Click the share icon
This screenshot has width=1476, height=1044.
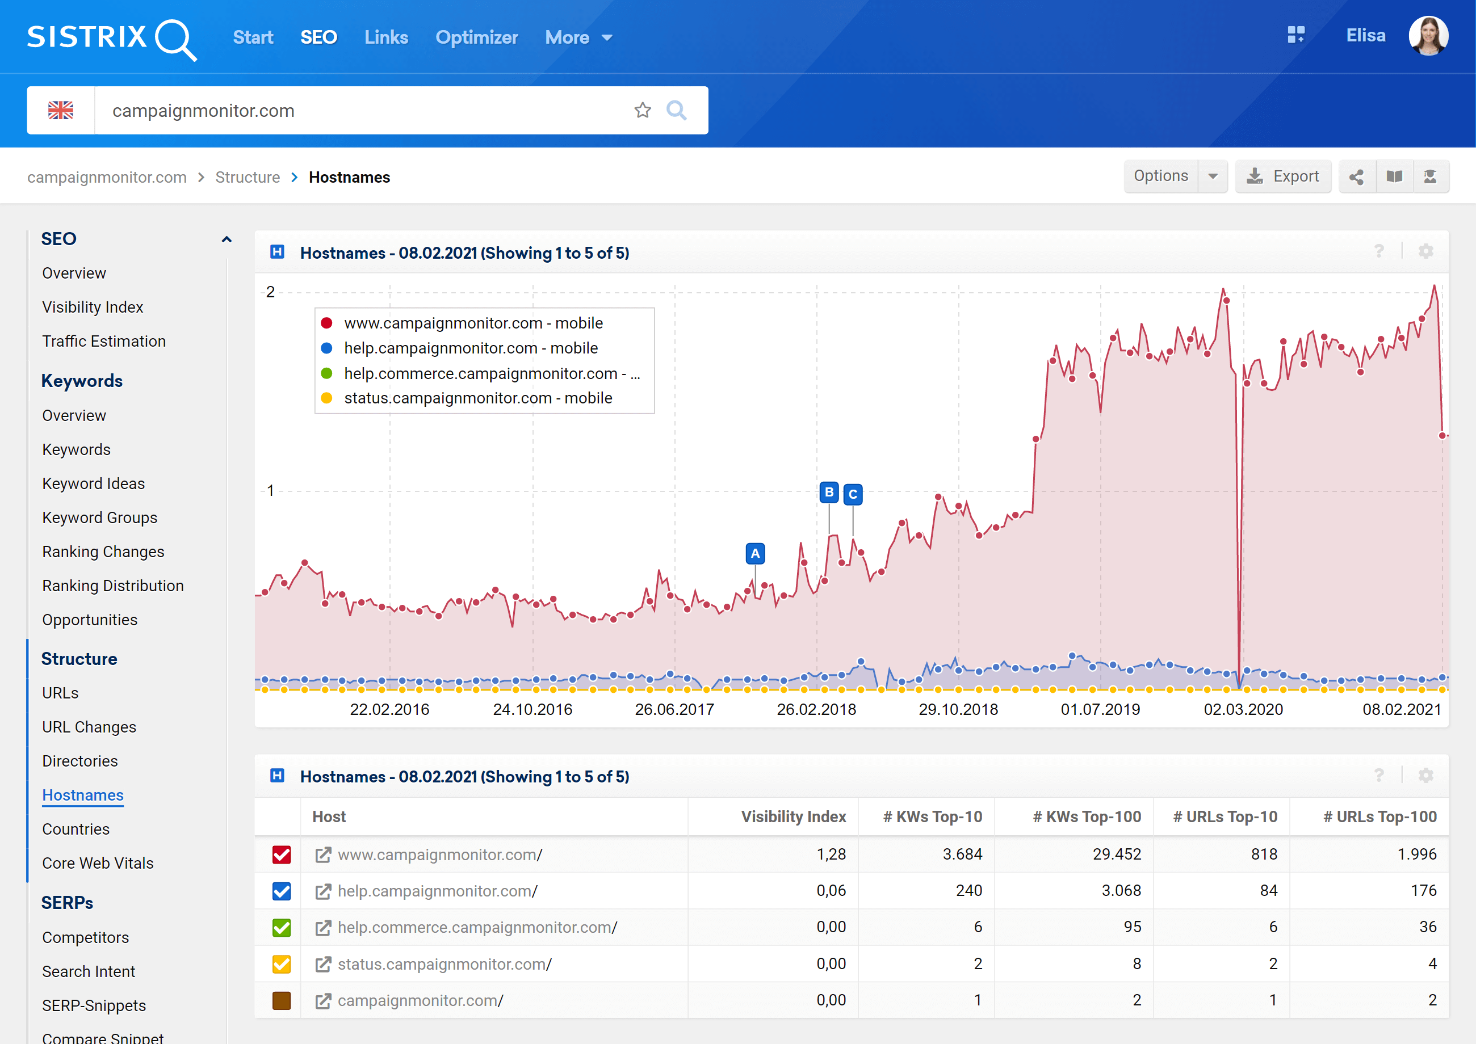pos(1357,176)
